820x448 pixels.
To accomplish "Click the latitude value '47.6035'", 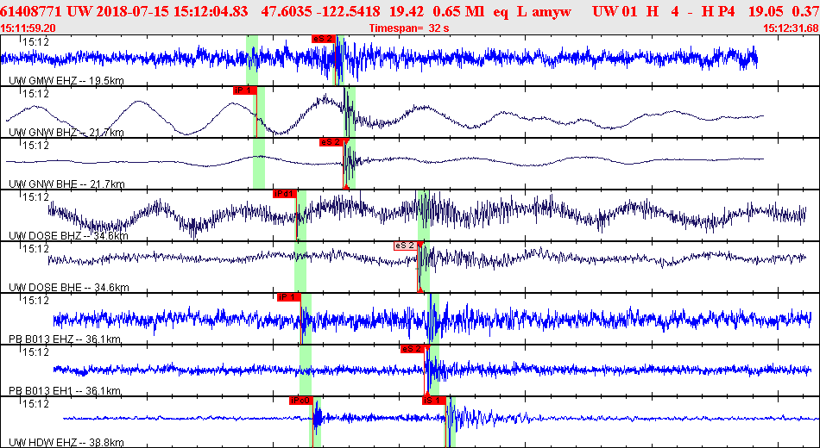I will point(286,11).
